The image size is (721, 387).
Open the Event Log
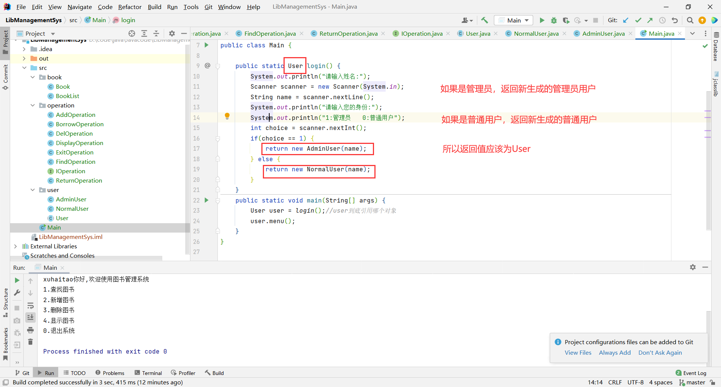[691, 373]
